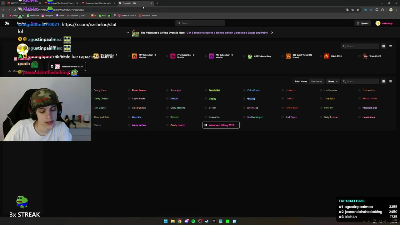
Task: Bookmark this page with the star icon
Action: (358, 10)
